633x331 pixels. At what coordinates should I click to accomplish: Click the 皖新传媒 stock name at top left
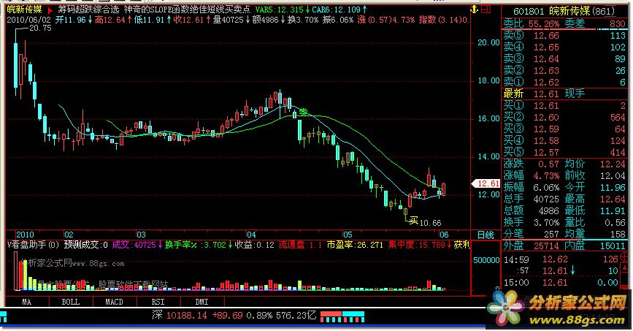(22, 9)
